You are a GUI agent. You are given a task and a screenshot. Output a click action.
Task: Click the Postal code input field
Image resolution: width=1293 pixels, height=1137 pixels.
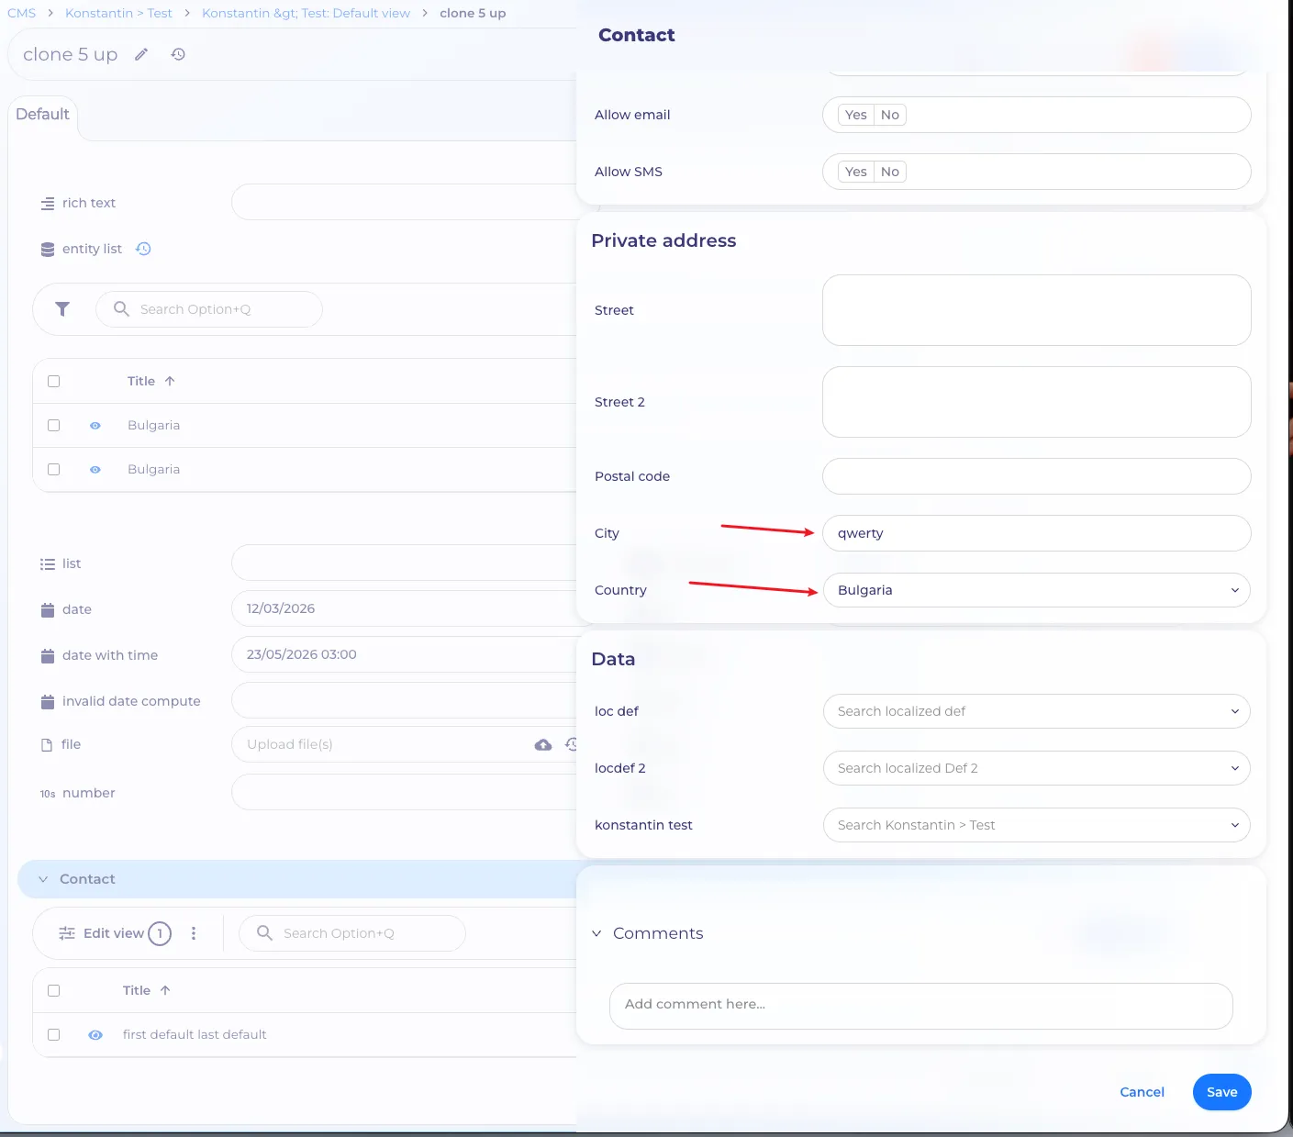(x=1037, y=476)
